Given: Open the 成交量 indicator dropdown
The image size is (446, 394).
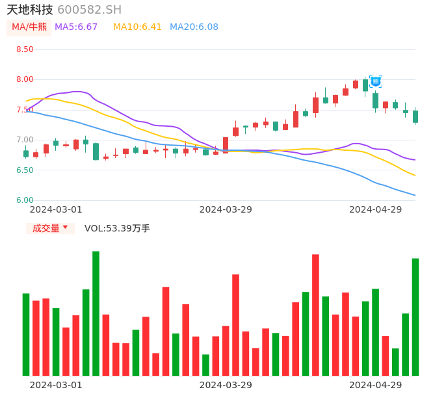Looking at the screenshot, I should click(50, 228).
